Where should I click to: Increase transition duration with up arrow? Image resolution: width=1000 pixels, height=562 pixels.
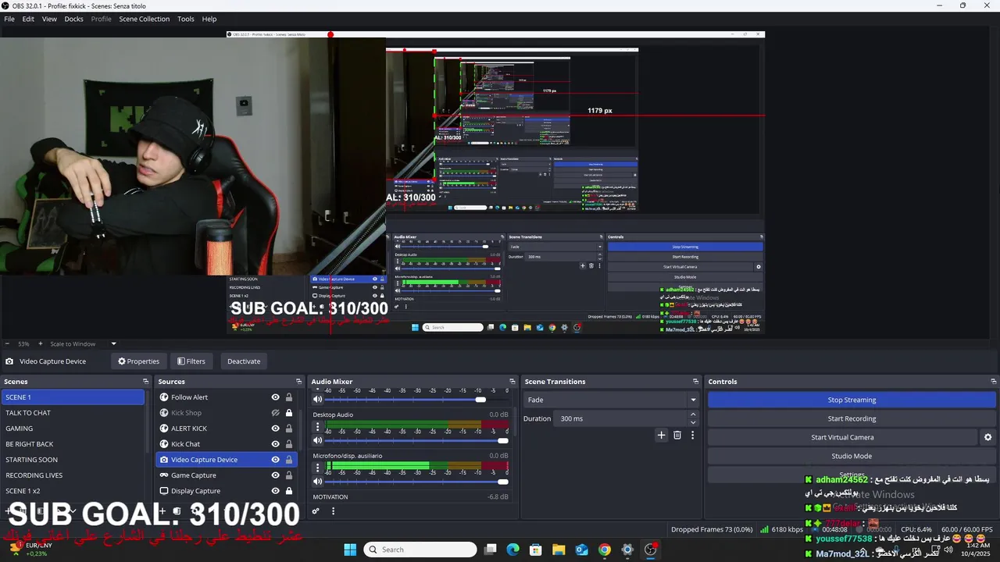(693, 415)
